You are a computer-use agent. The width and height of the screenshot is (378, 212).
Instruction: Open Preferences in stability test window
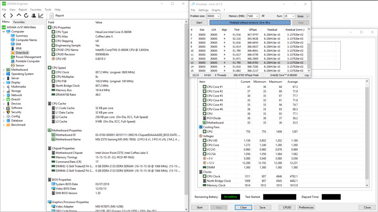pyautogui.click(x=306, y=207)
